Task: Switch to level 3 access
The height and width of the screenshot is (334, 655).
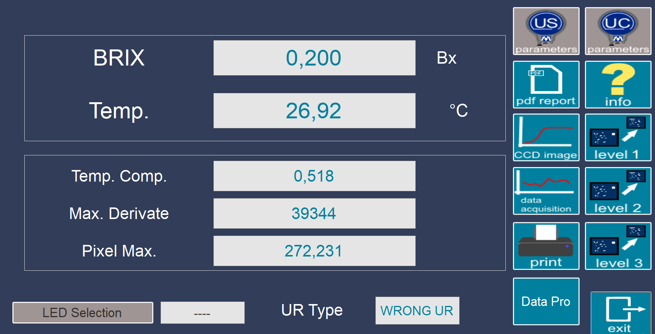Action: click(618, 246)
